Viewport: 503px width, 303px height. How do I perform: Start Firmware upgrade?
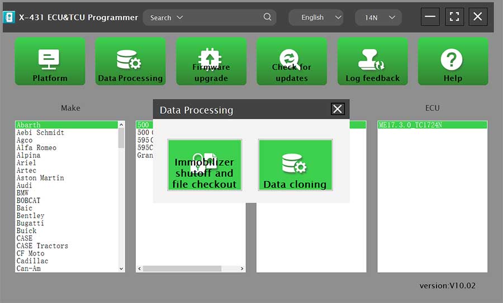tap(211, 61)
